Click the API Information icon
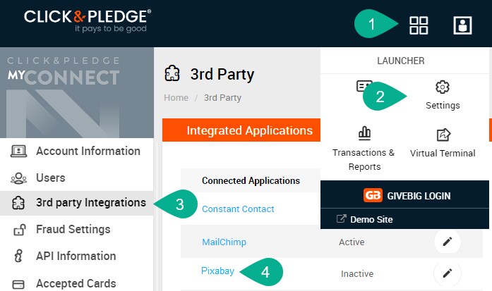 (x=18, y=256)
